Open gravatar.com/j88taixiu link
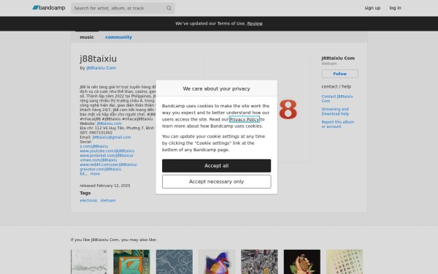Screen dimensions: 438x274 click(101, 170)
